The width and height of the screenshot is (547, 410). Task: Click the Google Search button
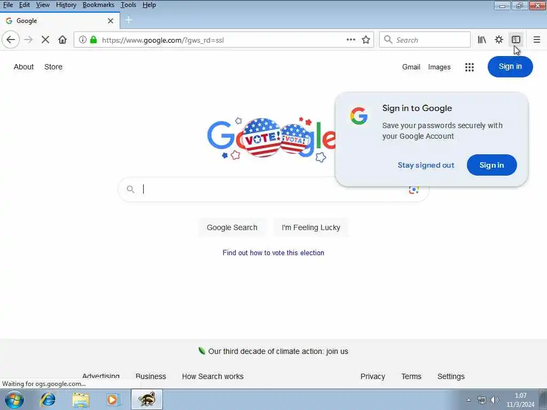(x=232, y=227)
